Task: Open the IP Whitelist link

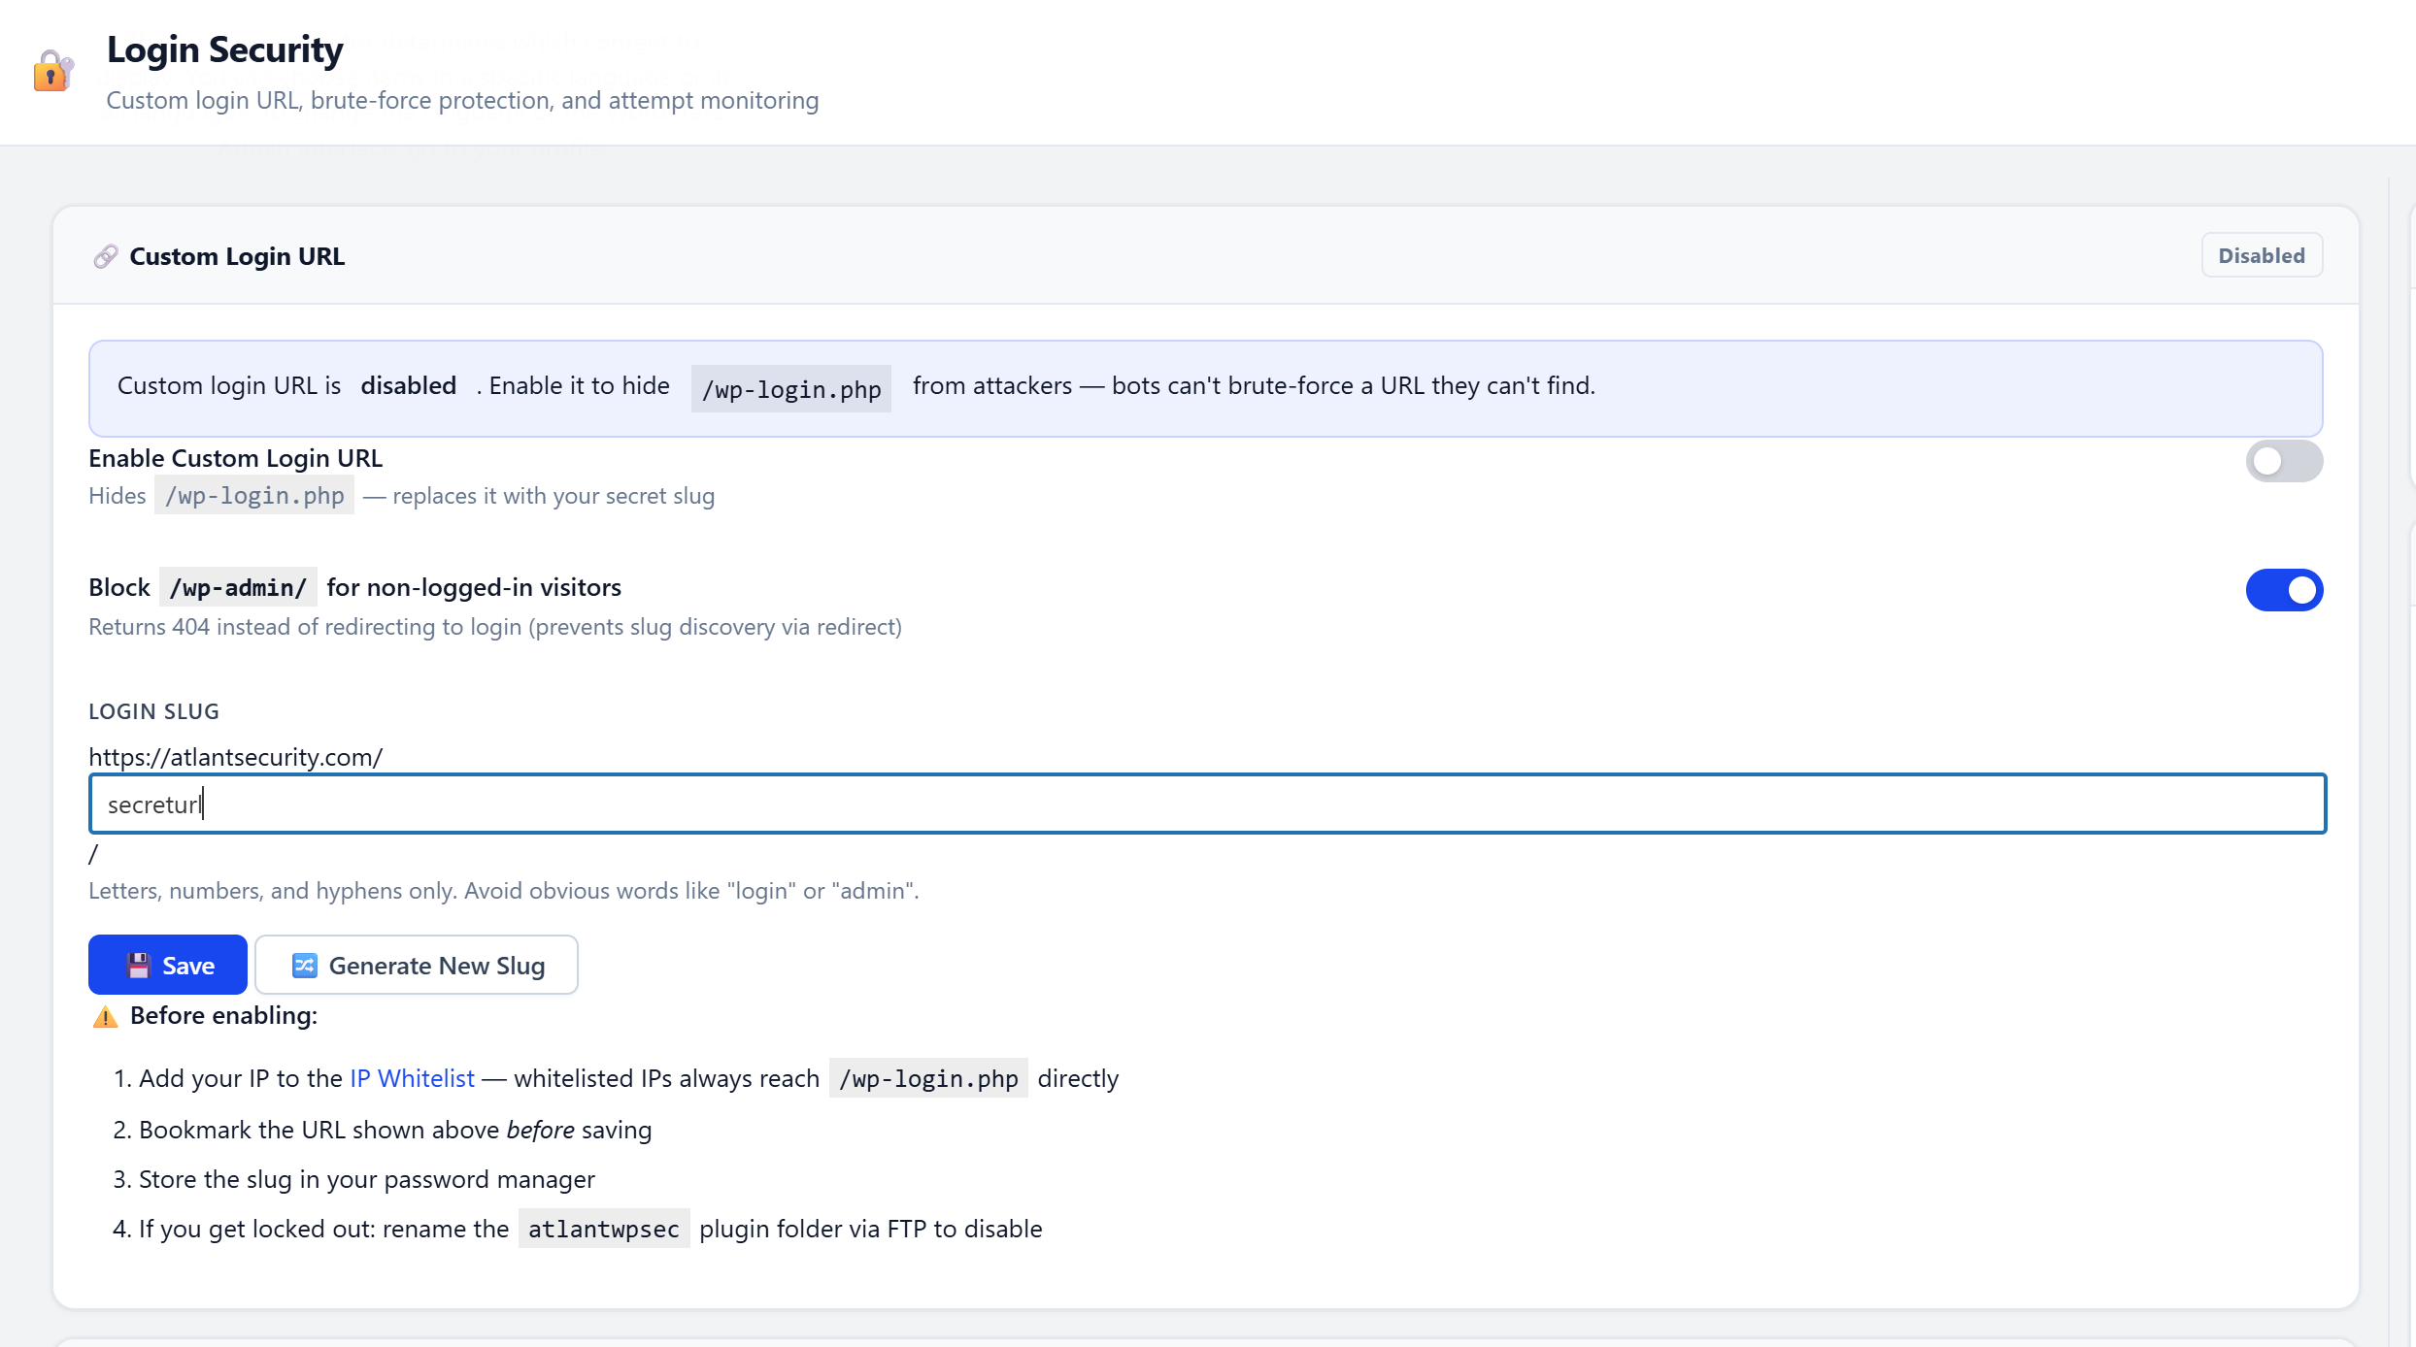Action: [x=411, y=1077]
